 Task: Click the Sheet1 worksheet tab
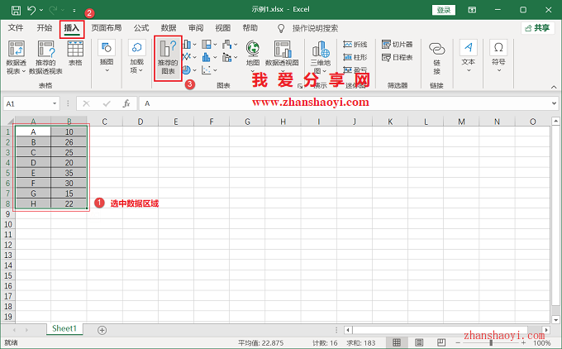[64, 328]
